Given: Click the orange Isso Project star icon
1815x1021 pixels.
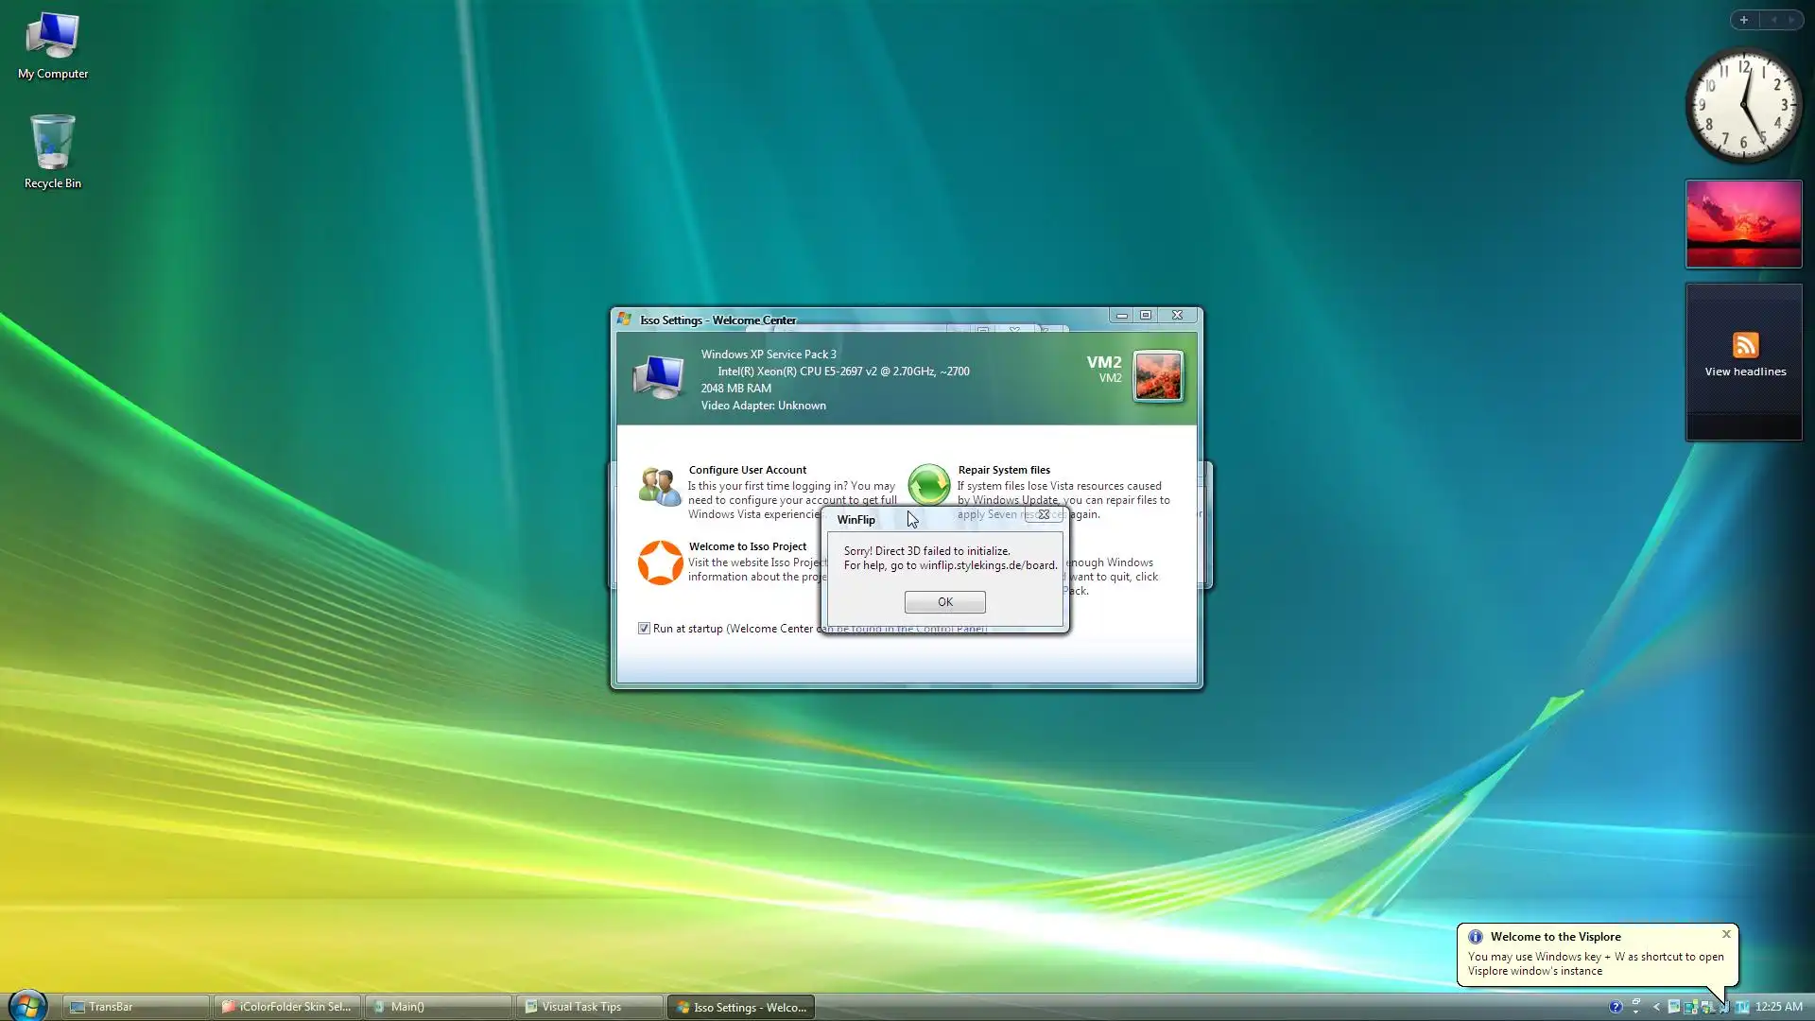Looking at the screenshot, I should click(x=660, y=562).
